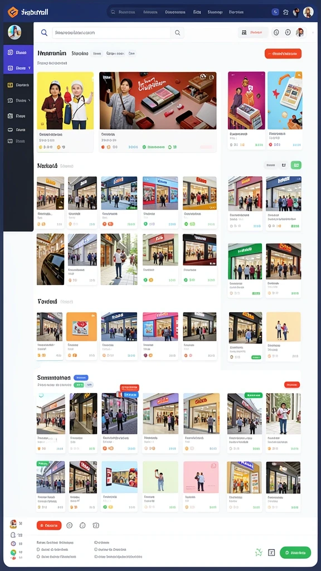Click the magnifier button inside search field
This screenshot has height=571, width=321.
click(177, 33)
